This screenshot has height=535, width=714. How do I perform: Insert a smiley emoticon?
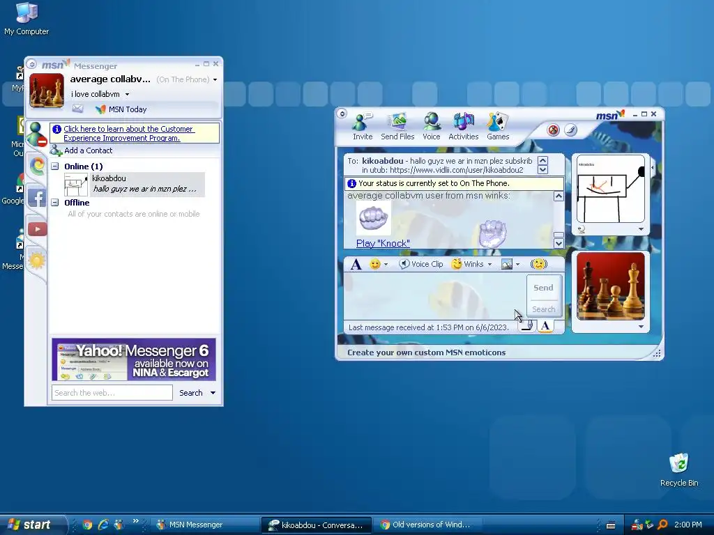point(374,264)
